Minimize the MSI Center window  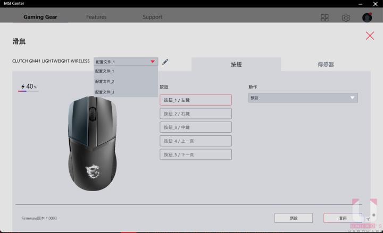[360, 4]
